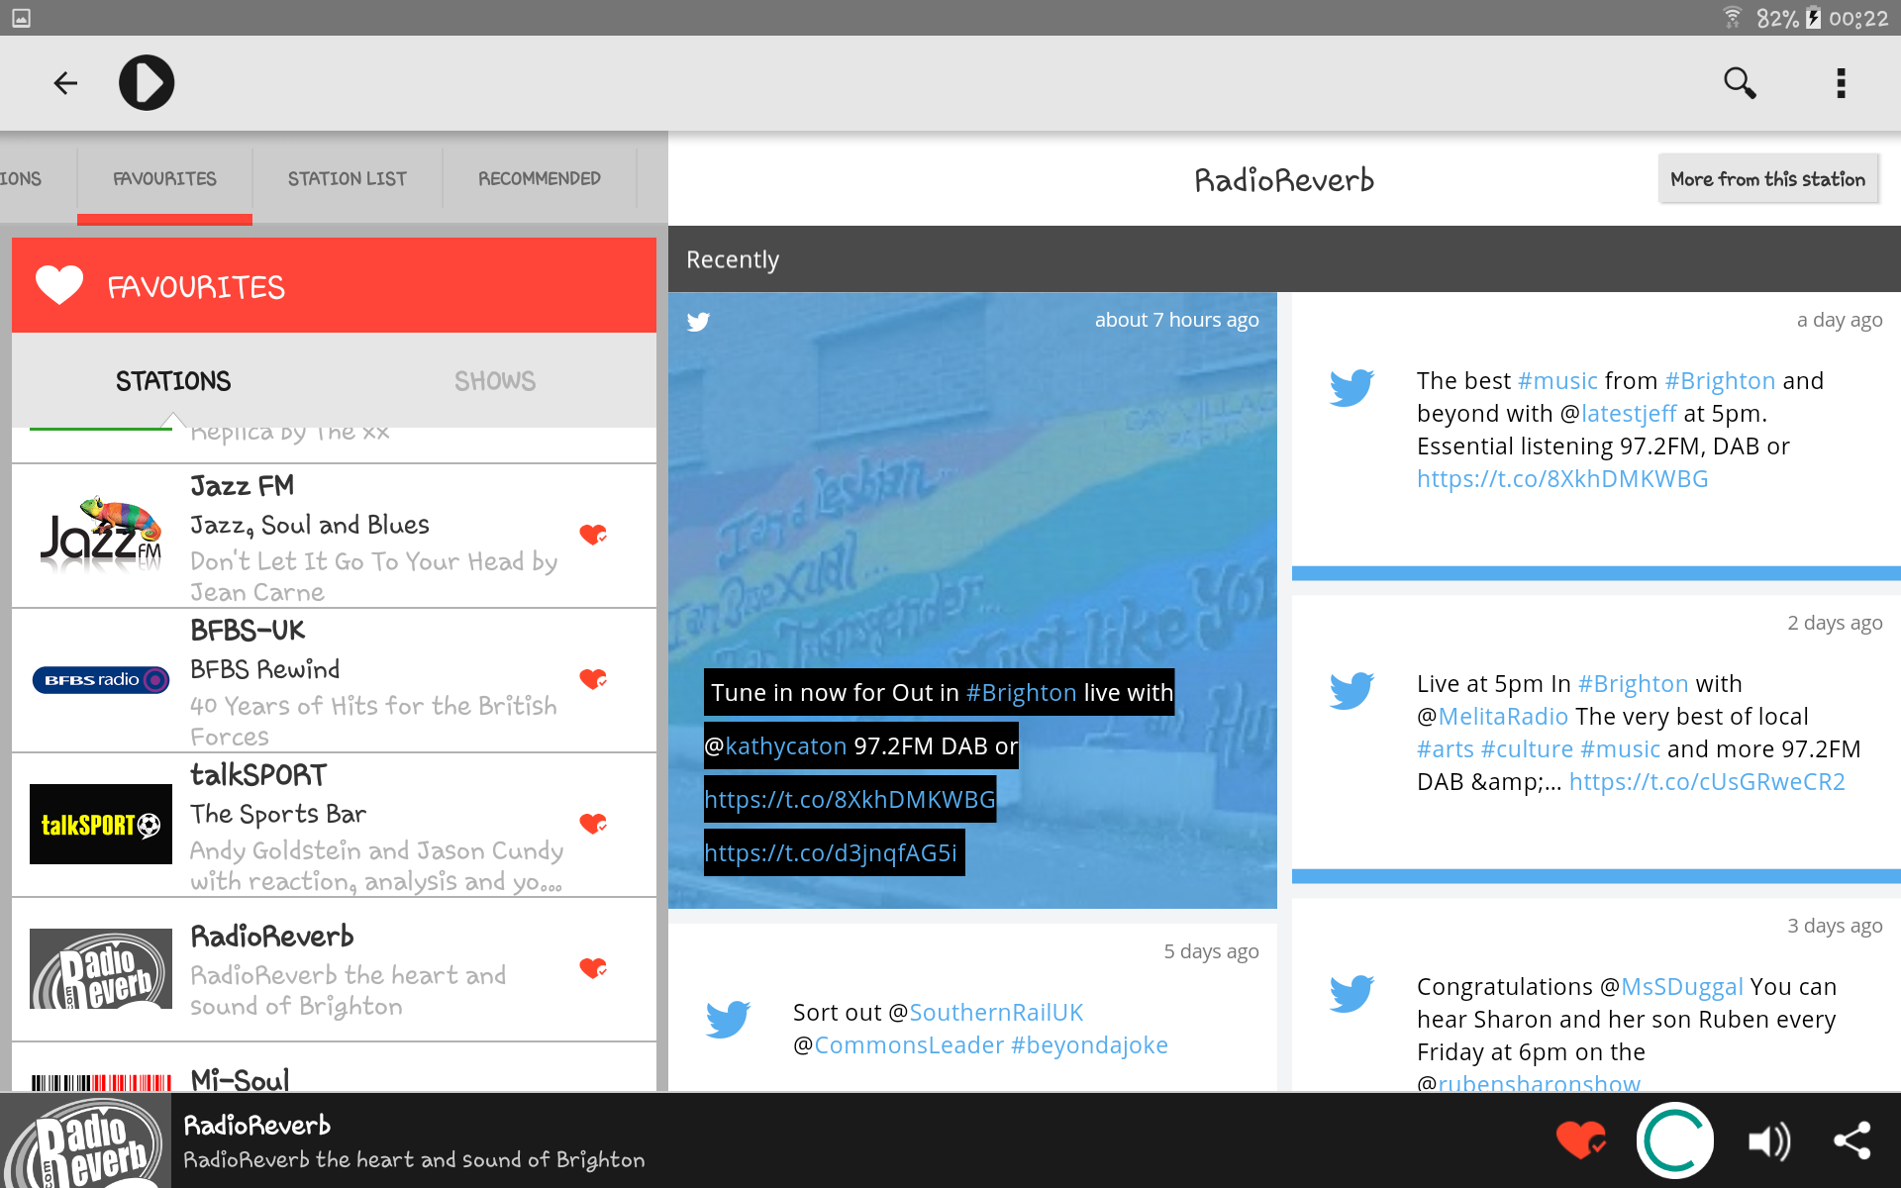Open @kathycaton mention link

(x=775, y=746)
